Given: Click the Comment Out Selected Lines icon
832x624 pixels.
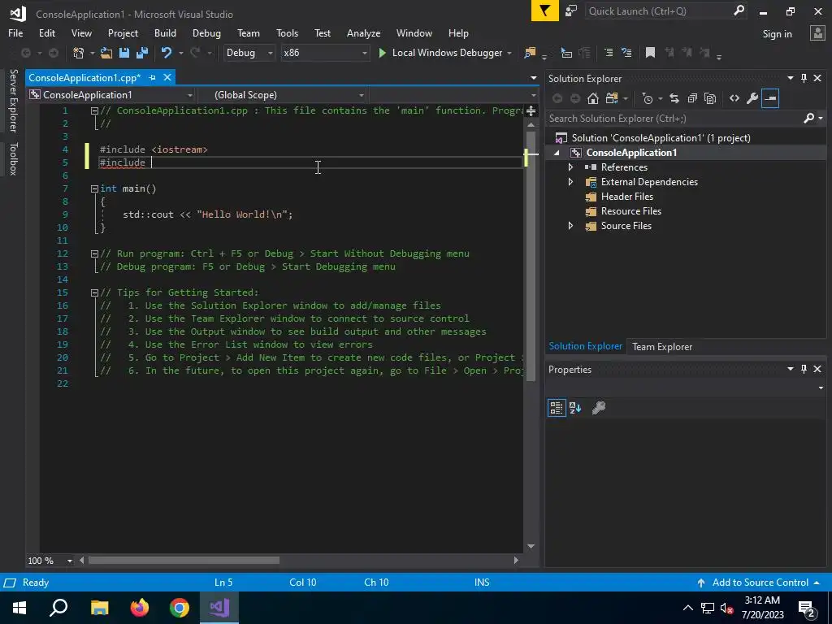Looking at the screenshot, I should pyautogui.click(x=609, y=53).
